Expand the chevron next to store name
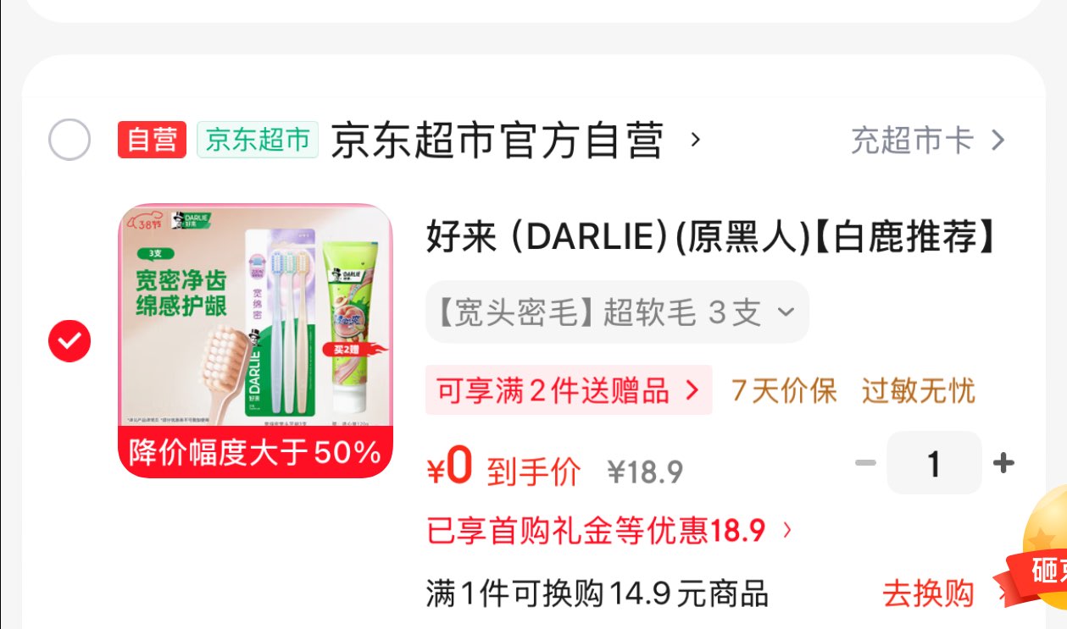 click(x=696, y=140)
